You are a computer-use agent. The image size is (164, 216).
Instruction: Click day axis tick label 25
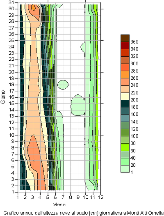coord(12,41)
